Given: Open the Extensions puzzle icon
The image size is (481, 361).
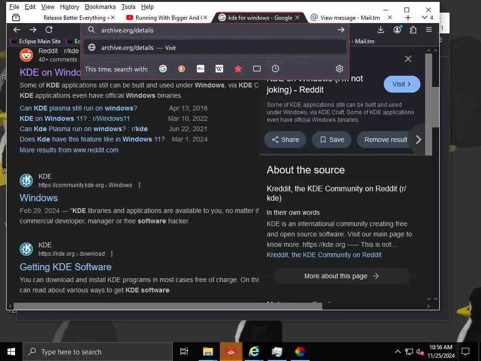Looking at the screenshot, I should pyautogui.click(x=413, y=30).
